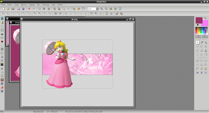Choose the Rounded rectangle selection shape
This screenshot has height=113, width=209.
coord(206,61)
